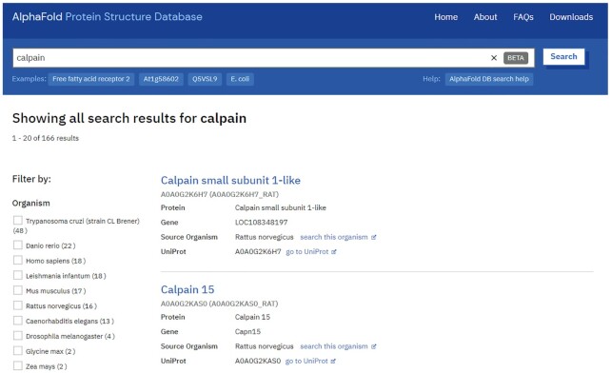611x373 pixels.
Task: Open the Calpain 15 result title
Action: 187,289
